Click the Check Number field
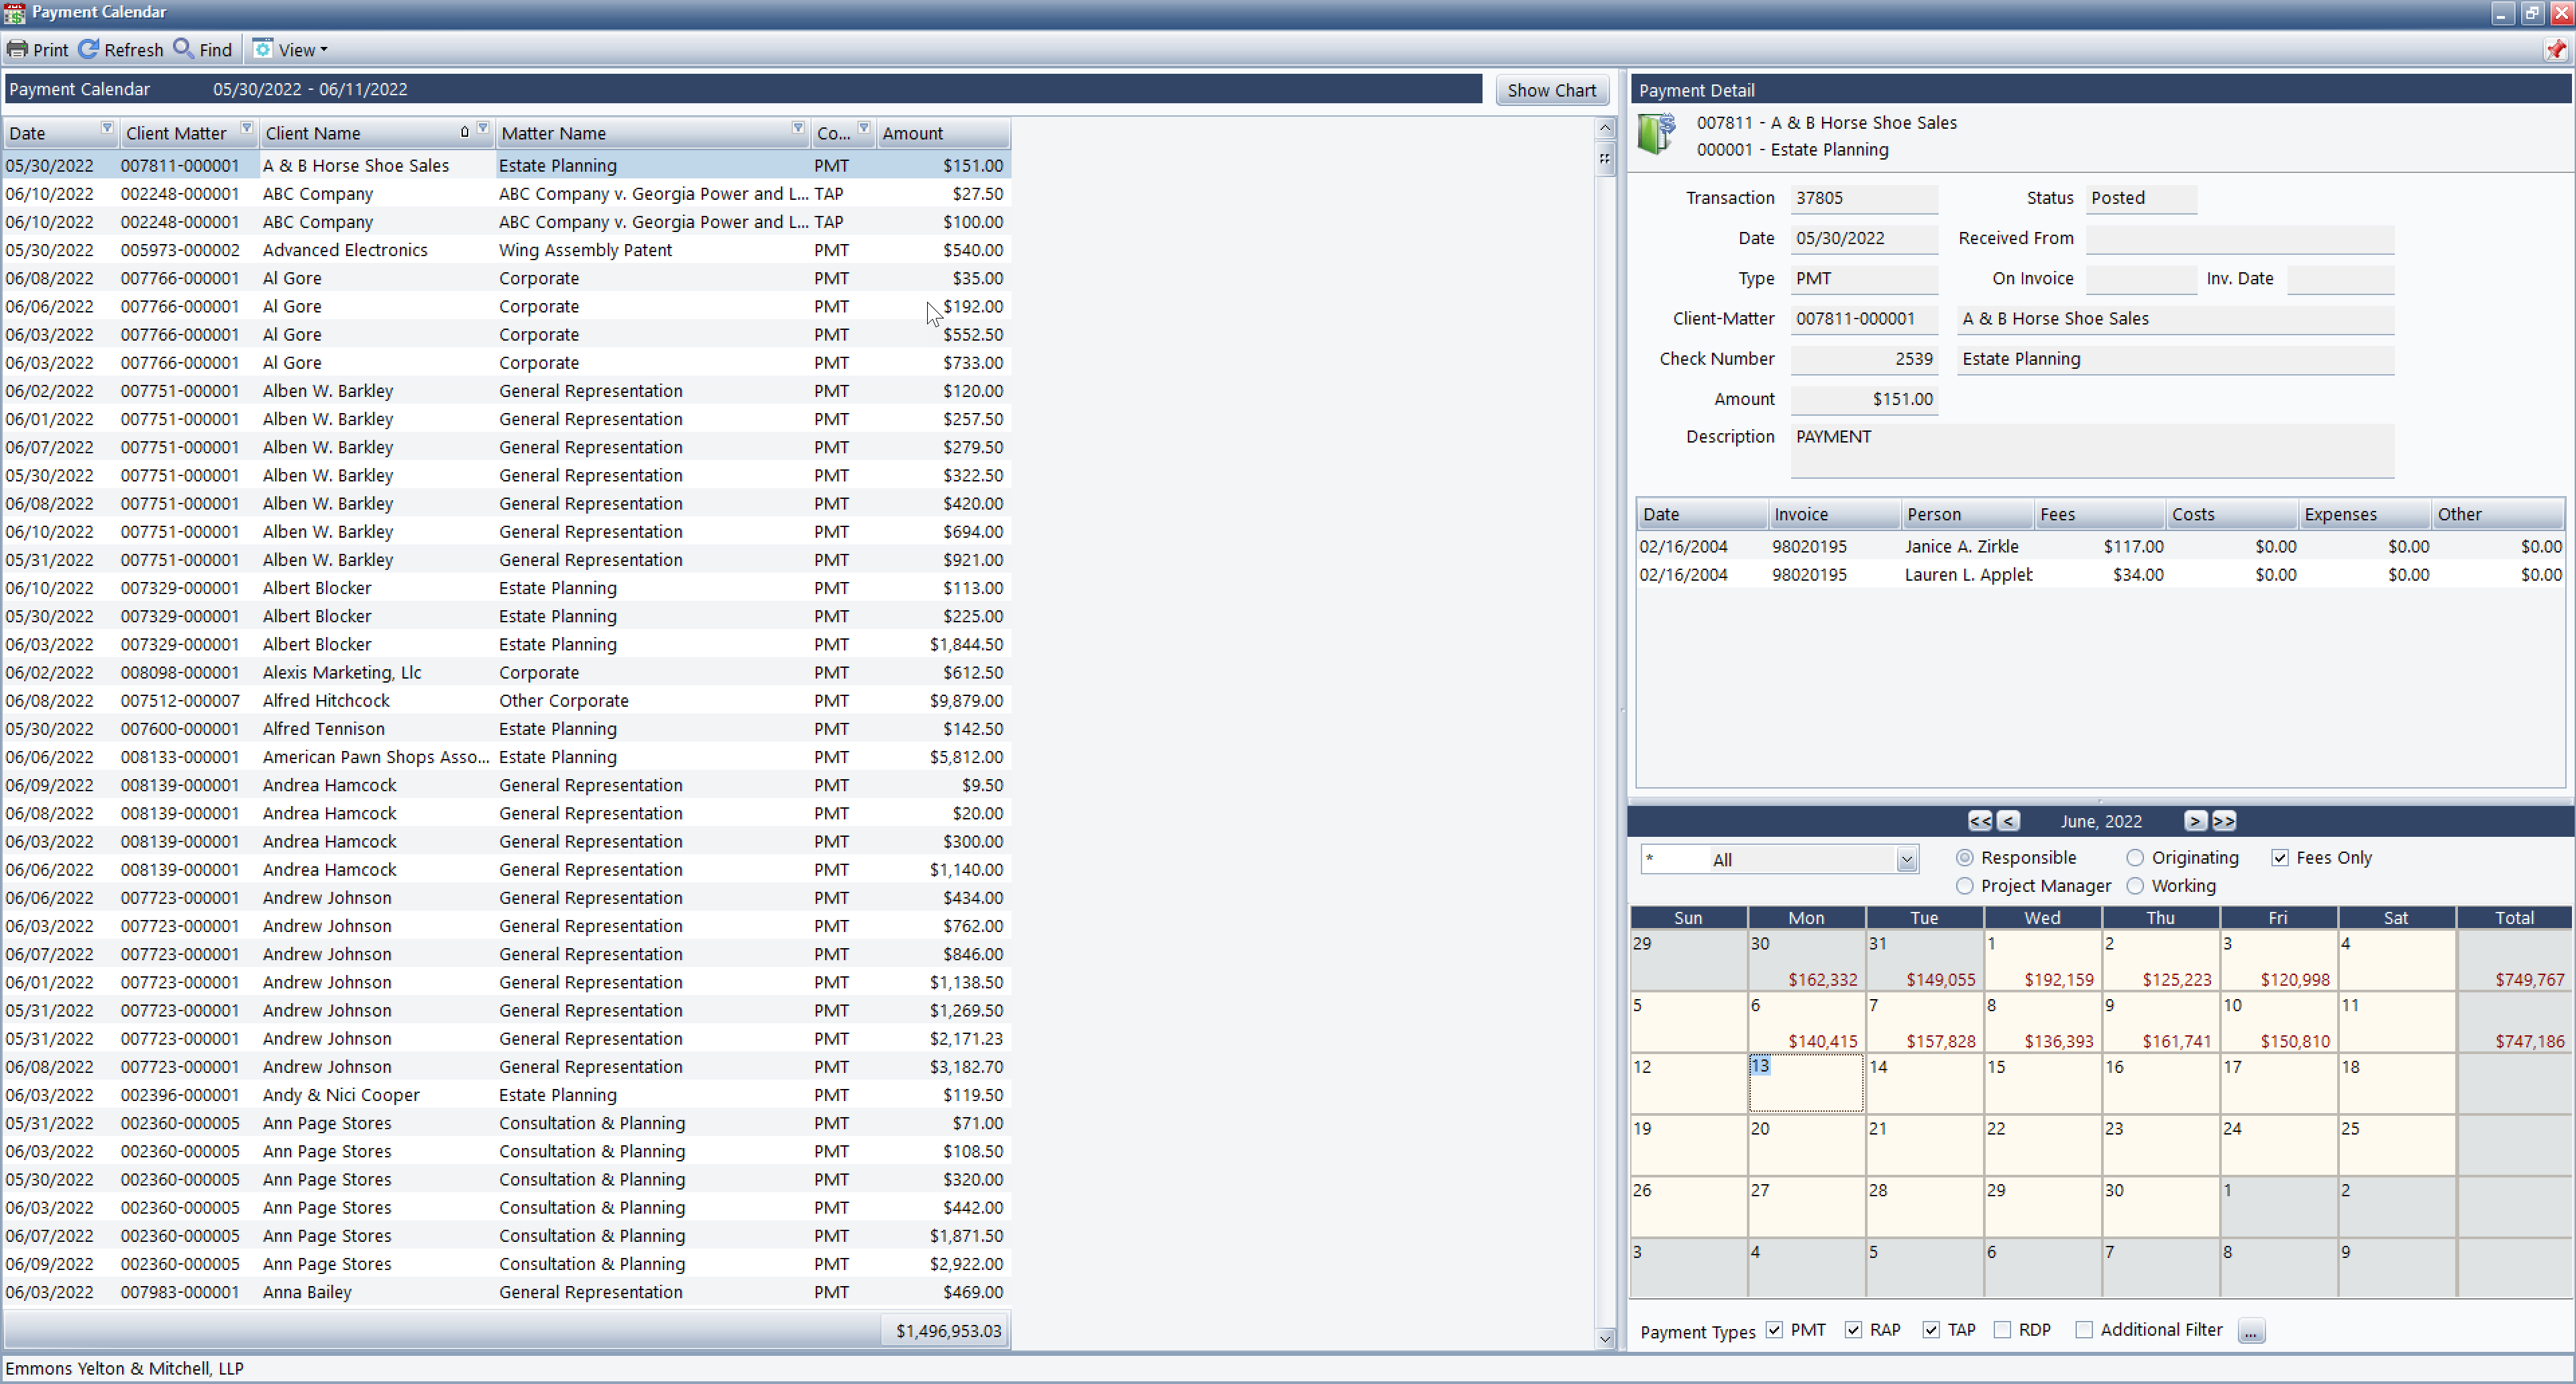Viewport: 2576px width, 1384px height. [x=1864, y=359]
